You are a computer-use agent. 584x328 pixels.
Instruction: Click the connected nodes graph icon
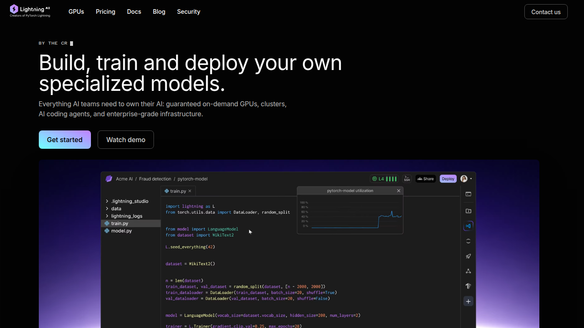pyautogui.click(x=468, y=271)
